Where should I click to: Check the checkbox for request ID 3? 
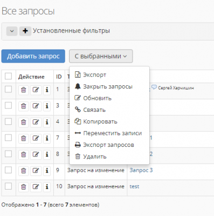pos(8,105)
